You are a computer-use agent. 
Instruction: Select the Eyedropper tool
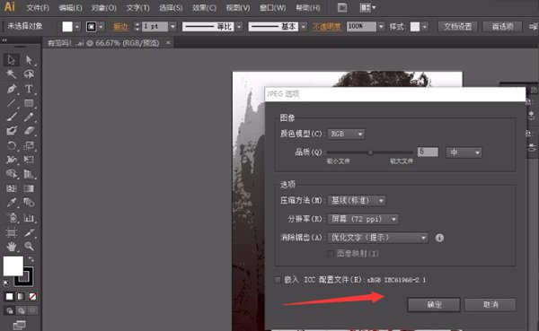pyautogui.click(x=12, y=203)
